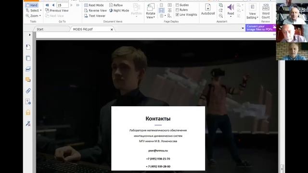308x173 pixels.
Task: Open the Digital Signatures panel icon
Action: tap(28, 124)
